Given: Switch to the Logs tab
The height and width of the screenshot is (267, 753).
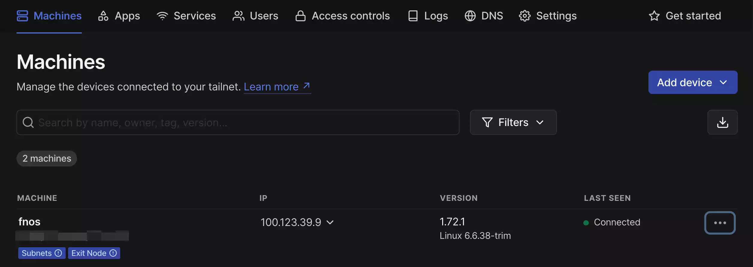Looking at the screenshot, I should coord(428,16).
